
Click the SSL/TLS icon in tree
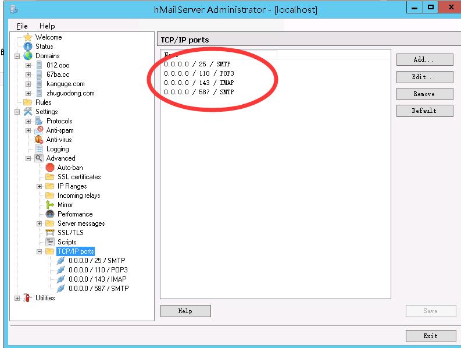pos(50,233)
